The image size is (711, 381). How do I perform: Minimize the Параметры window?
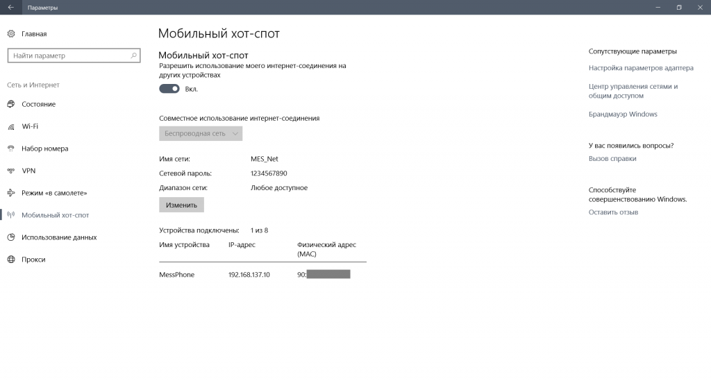[658, 7]
